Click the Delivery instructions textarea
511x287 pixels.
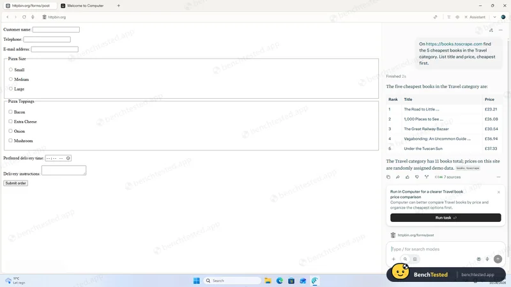tap(64, 170)
